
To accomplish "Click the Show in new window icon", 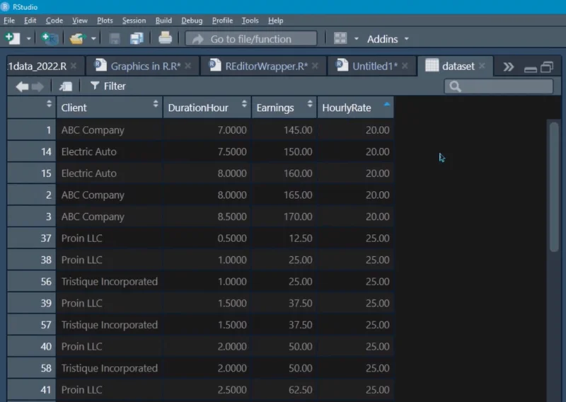I will tap(66, 86).
